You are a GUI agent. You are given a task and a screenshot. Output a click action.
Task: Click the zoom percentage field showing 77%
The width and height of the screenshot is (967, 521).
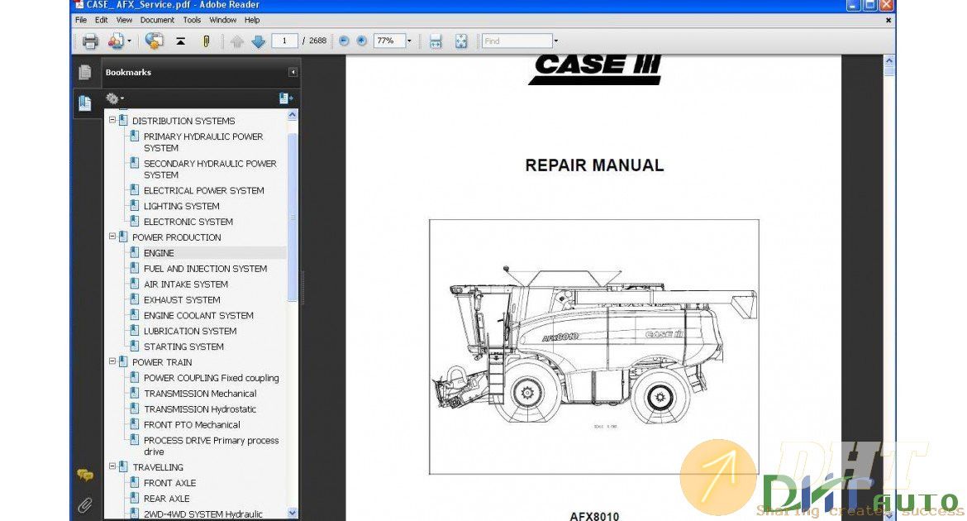coord(389,41)
